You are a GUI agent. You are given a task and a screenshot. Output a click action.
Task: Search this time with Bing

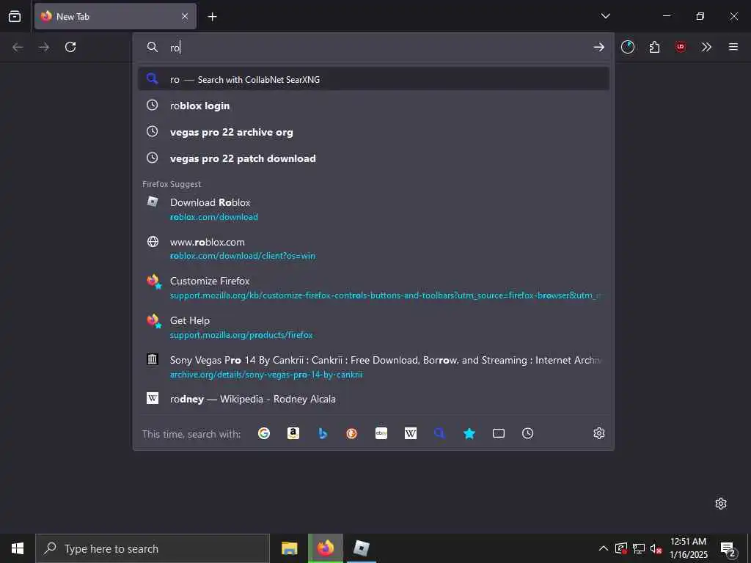coord(323,433)
